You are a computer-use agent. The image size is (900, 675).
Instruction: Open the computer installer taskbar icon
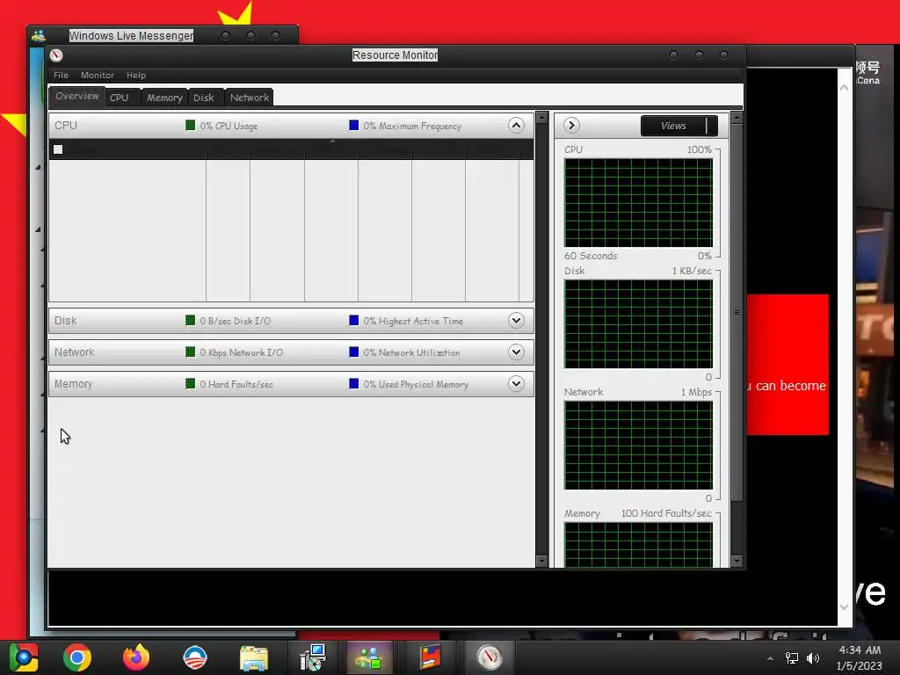[x=313, y=657]
